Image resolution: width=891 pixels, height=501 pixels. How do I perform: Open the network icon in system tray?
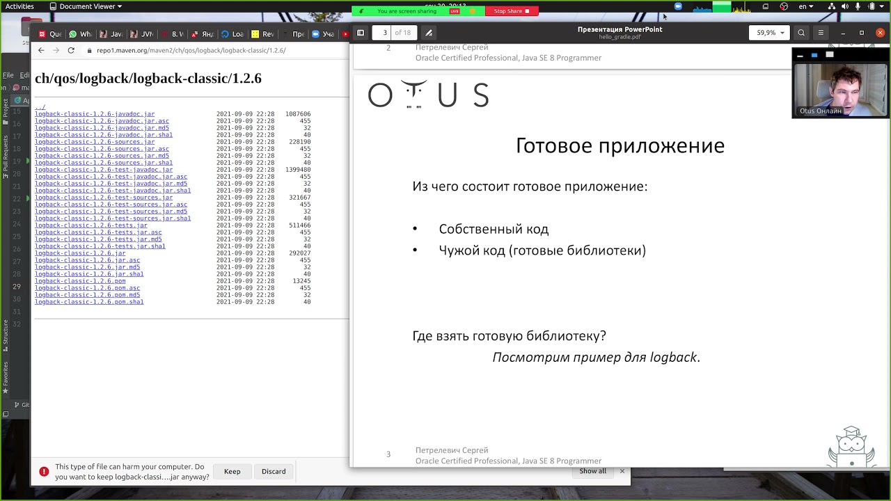coord(831,6)
